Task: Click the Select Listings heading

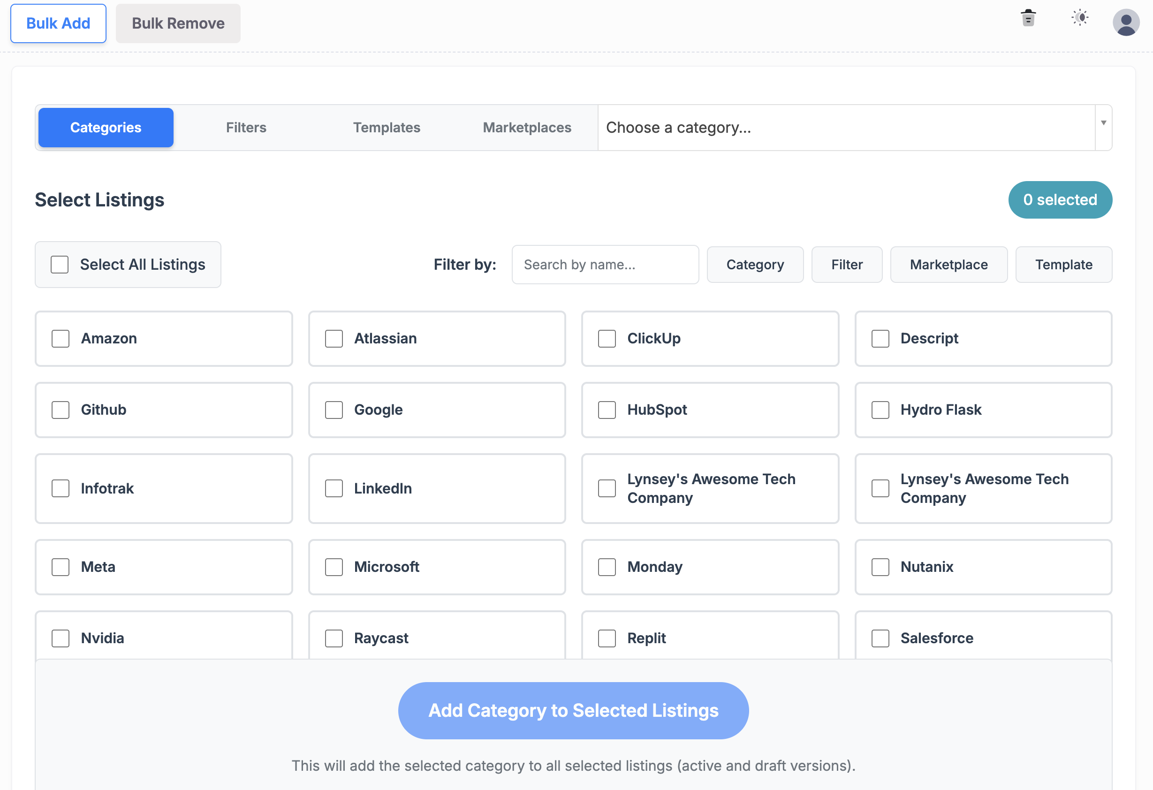Action: pyautogui.click(x=99, y=199)
